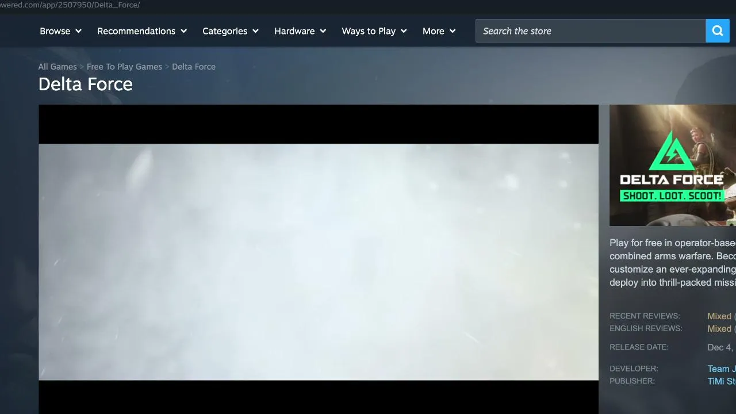Open the Delta Force capsule image

pyautogui.click(x=673, y=165)
